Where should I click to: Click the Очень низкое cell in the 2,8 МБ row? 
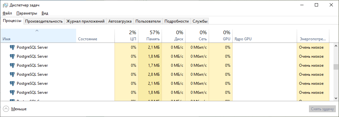313,74
